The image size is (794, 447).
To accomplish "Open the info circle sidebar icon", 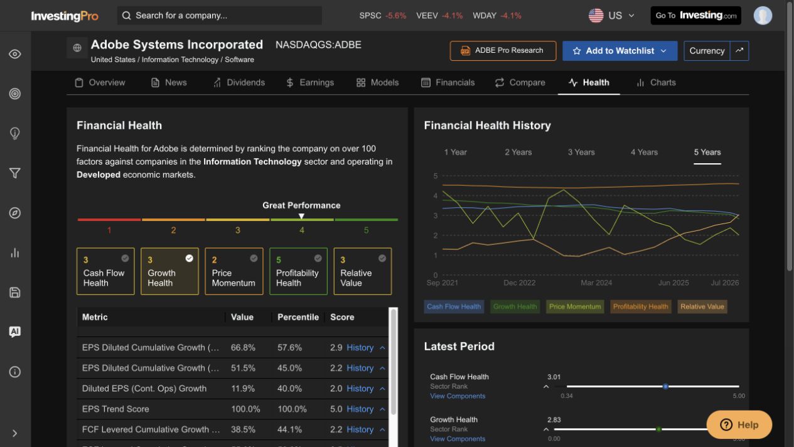I will (15, 372).
